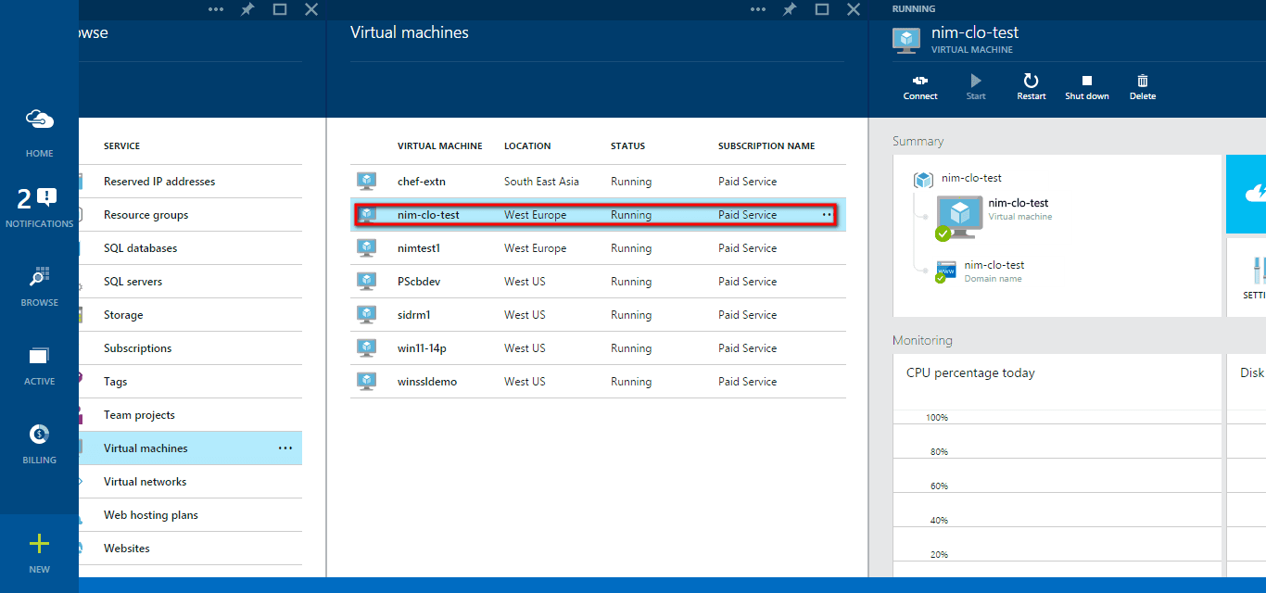Pin the Virtual machines blade
The image size is (1266, 593).
coord(790,9)
